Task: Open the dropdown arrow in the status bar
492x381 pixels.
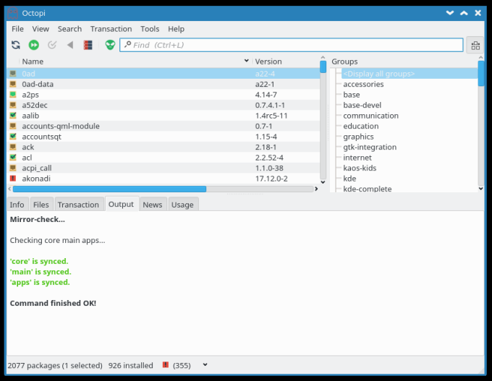Action: tap(205, 365)
